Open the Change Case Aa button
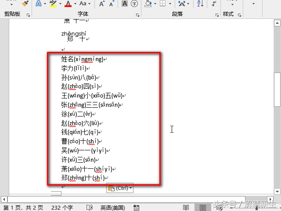281x211 pixels. [x=83, y=4]
